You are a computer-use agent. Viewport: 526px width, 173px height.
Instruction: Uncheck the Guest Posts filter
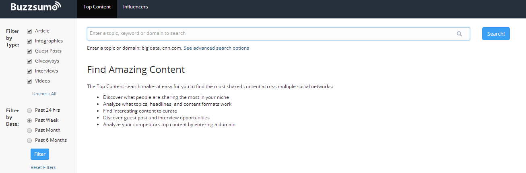[29, 51]
